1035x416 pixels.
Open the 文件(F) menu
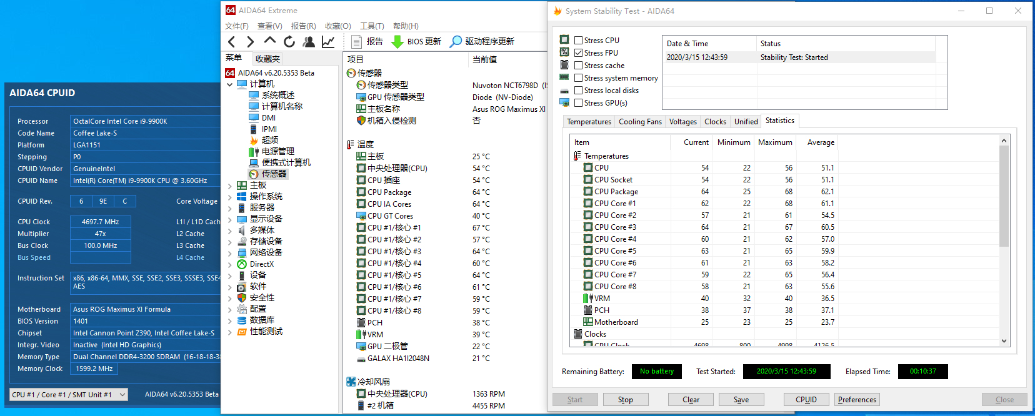pos(236,26)
